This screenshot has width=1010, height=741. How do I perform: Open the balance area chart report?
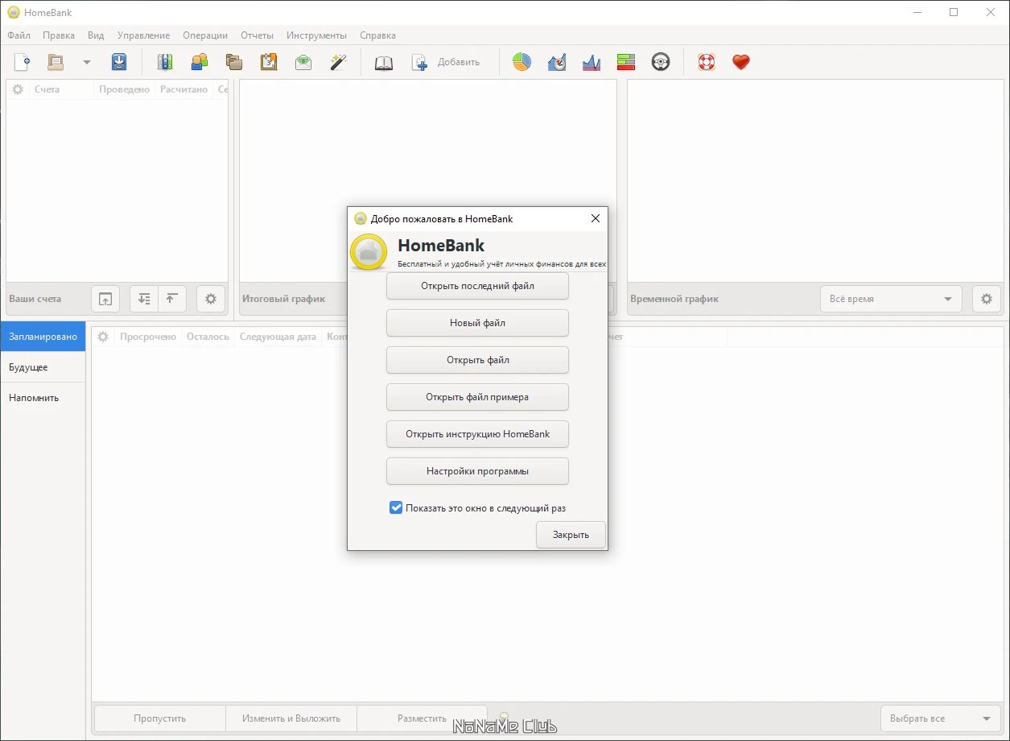(x=592, y=62)
